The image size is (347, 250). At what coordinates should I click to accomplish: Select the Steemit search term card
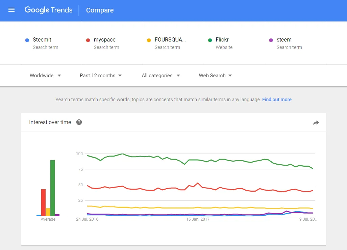[x=52, y=43]
